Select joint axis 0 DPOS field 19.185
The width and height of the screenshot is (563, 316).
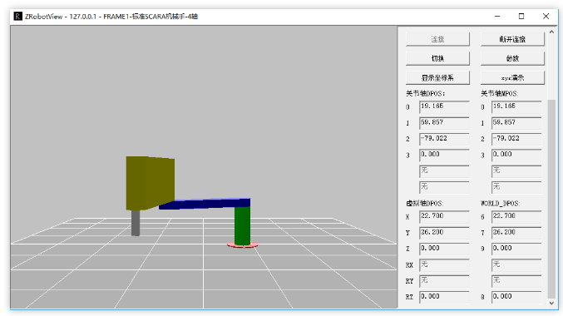[444, 107]
